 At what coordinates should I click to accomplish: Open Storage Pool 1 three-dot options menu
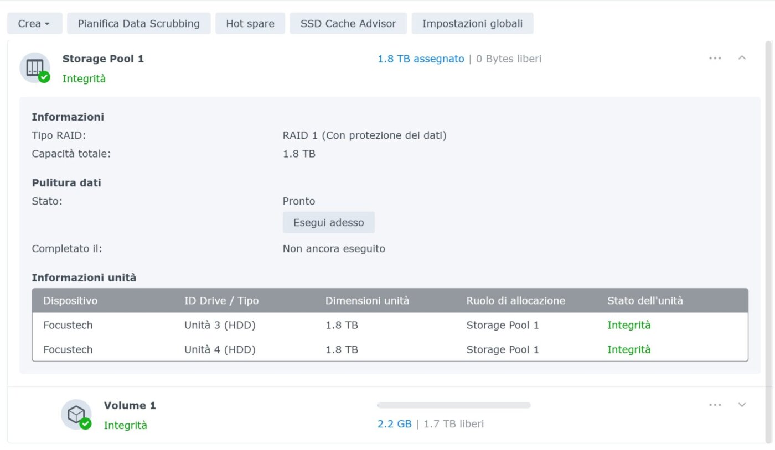click(715, 58)
